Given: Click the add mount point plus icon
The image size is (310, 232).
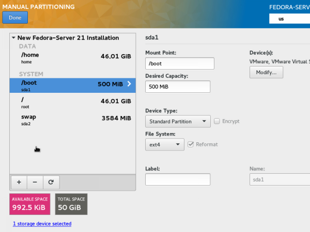Looking at the screenshot, I should coord(19,182).
